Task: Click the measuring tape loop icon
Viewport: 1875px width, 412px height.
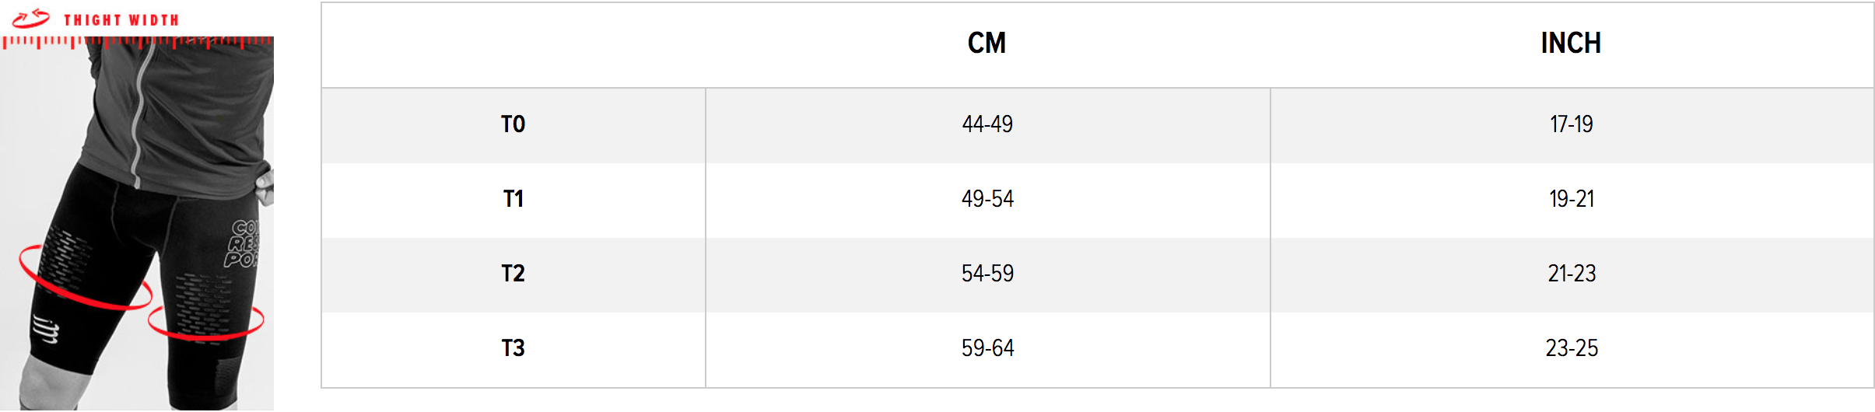Action: tap(30, 18)
